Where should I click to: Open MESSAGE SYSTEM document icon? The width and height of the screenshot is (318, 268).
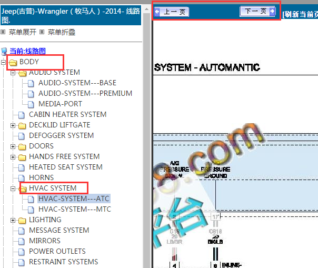(21, 231)
